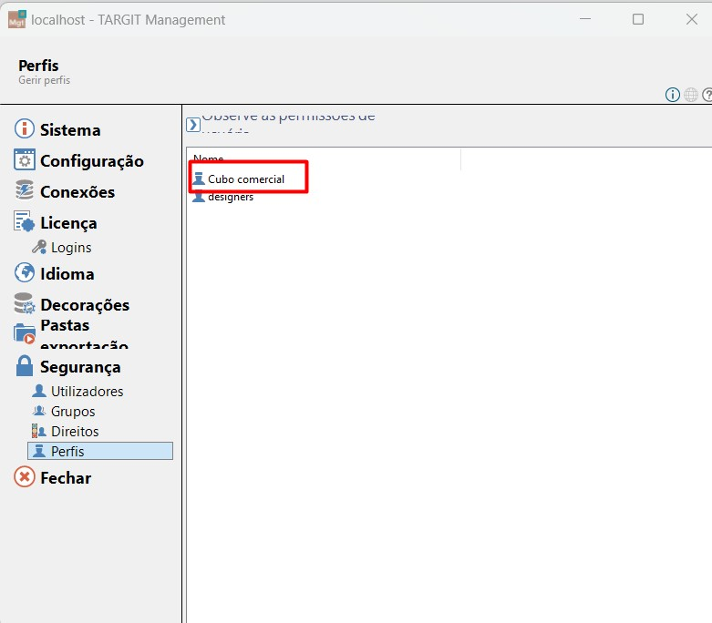Open Decorações section label
Screen dimensions: 712x623
click(x=85, y=305)
